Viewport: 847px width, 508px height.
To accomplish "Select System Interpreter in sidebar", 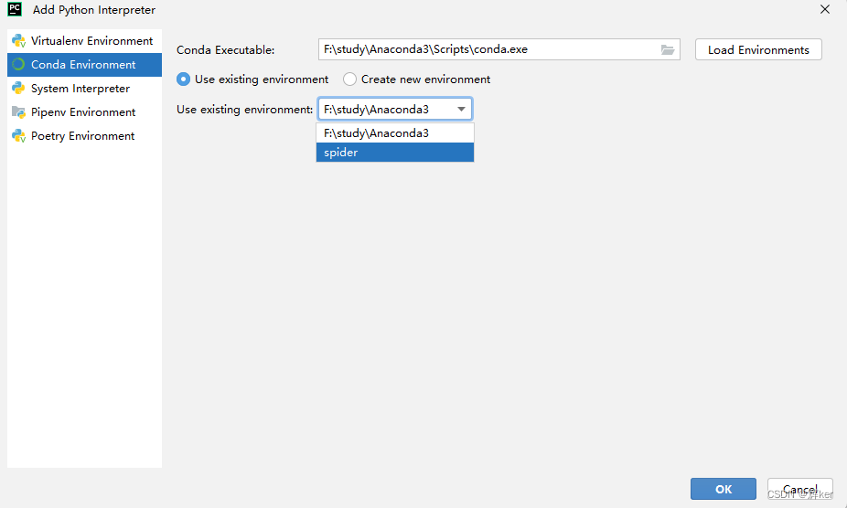I will pyautogui.click(x=84, y=89).
